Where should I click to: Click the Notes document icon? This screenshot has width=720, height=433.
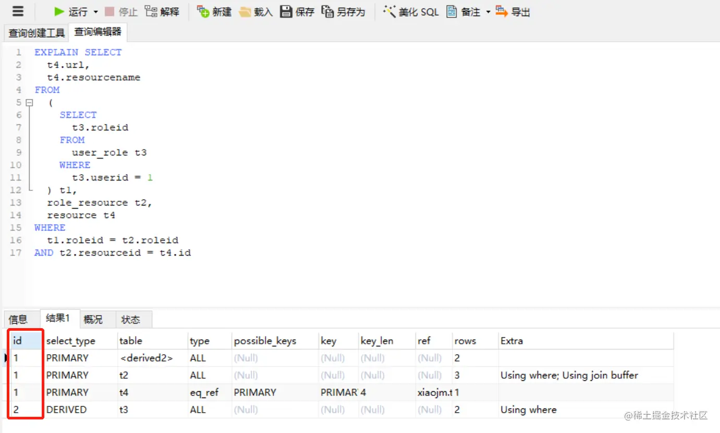[x=451, y=11]
